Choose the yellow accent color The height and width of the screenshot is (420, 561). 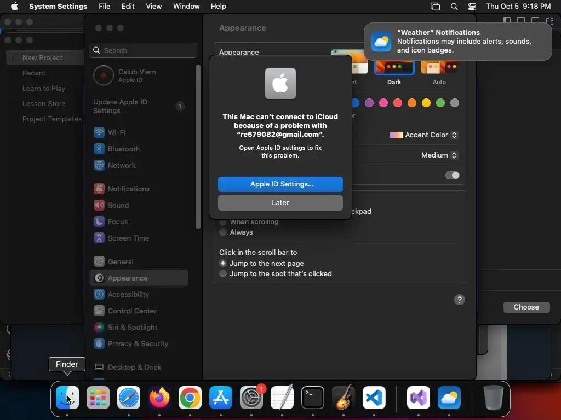(426, 103)
